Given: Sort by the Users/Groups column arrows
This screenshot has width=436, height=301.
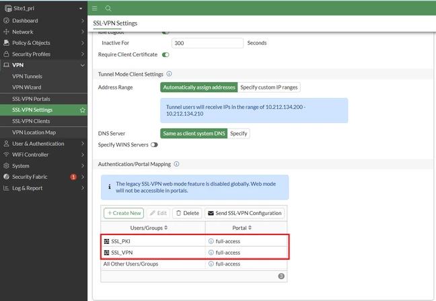Looking at the screenshot, I should click(166, 228).
